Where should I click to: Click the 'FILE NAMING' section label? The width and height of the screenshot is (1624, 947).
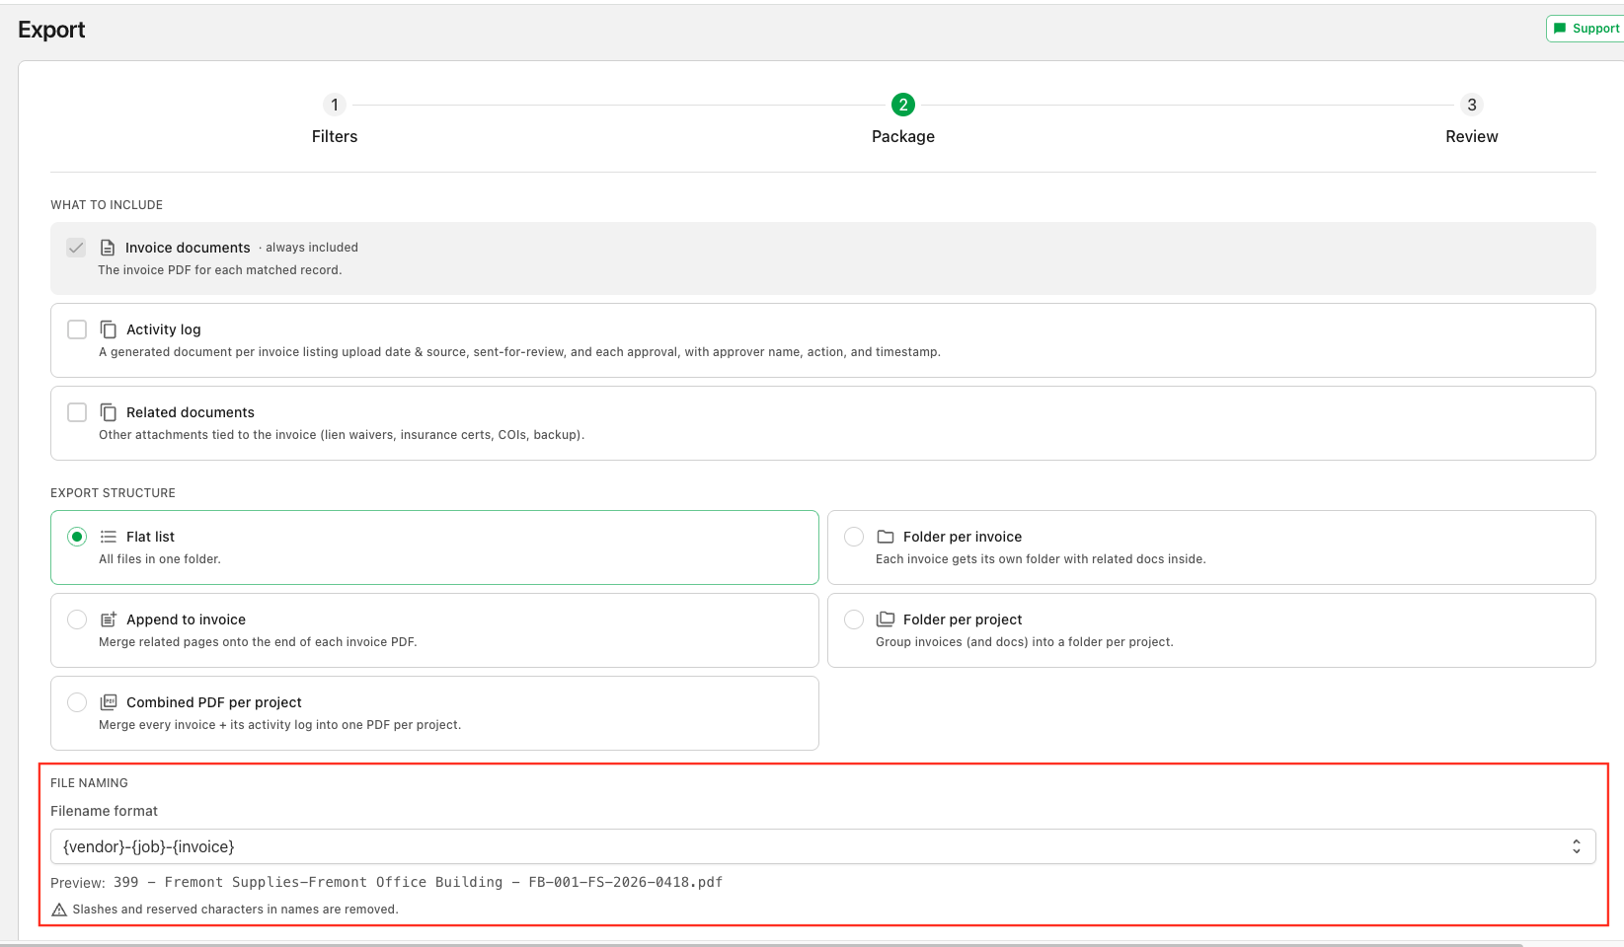tap(89, 783)
